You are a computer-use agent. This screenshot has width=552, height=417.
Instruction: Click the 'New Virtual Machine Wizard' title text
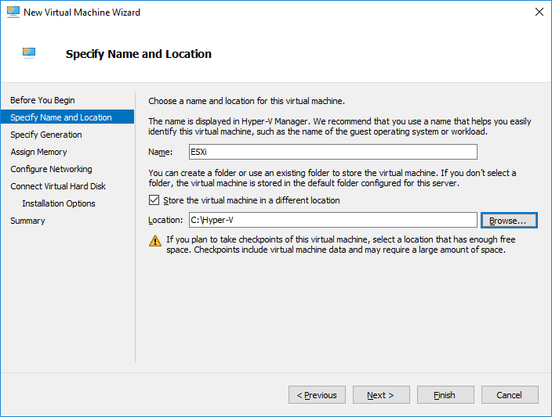tap(82, 13)
